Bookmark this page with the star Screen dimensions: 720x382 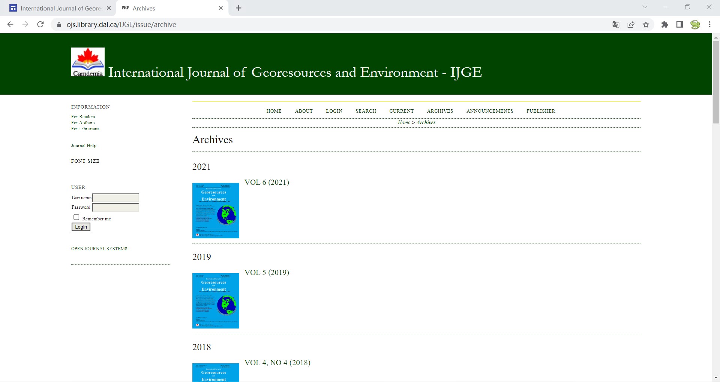coord(646,25)
